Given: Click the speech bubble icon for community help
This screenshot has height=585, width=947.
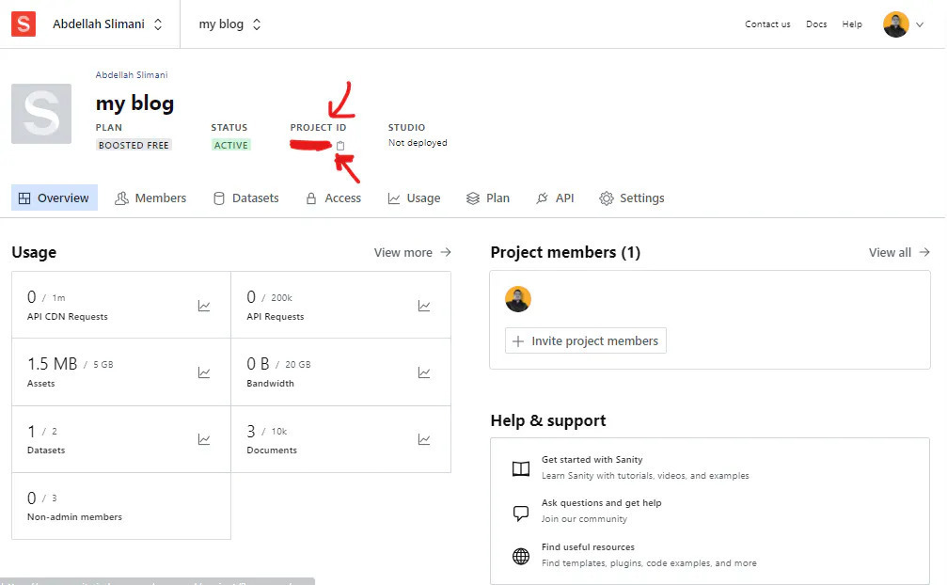Looking at the screenshot, I should pyautogui.click(x=520, y=512).
